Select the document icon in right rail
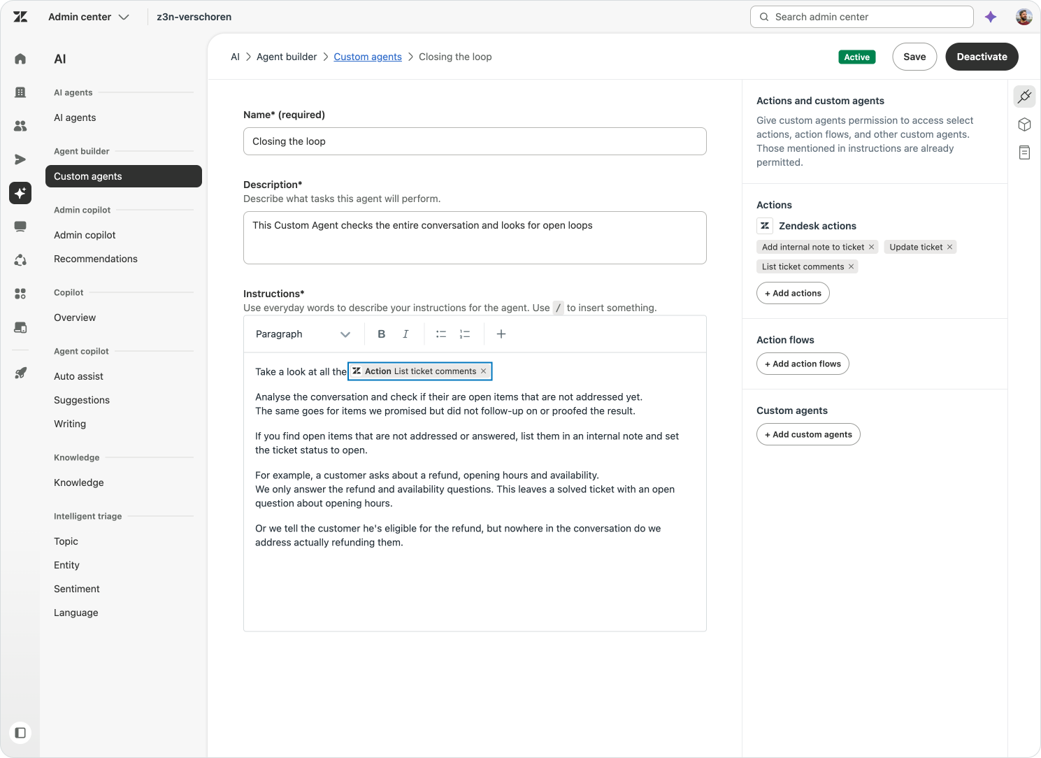 pyautogui.click(x=1024, y=152)
